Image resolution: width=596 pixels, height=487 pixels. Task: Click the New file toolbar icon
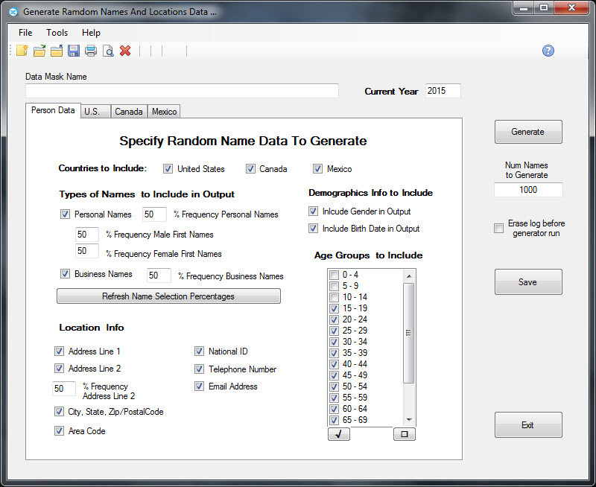point(22,51)
